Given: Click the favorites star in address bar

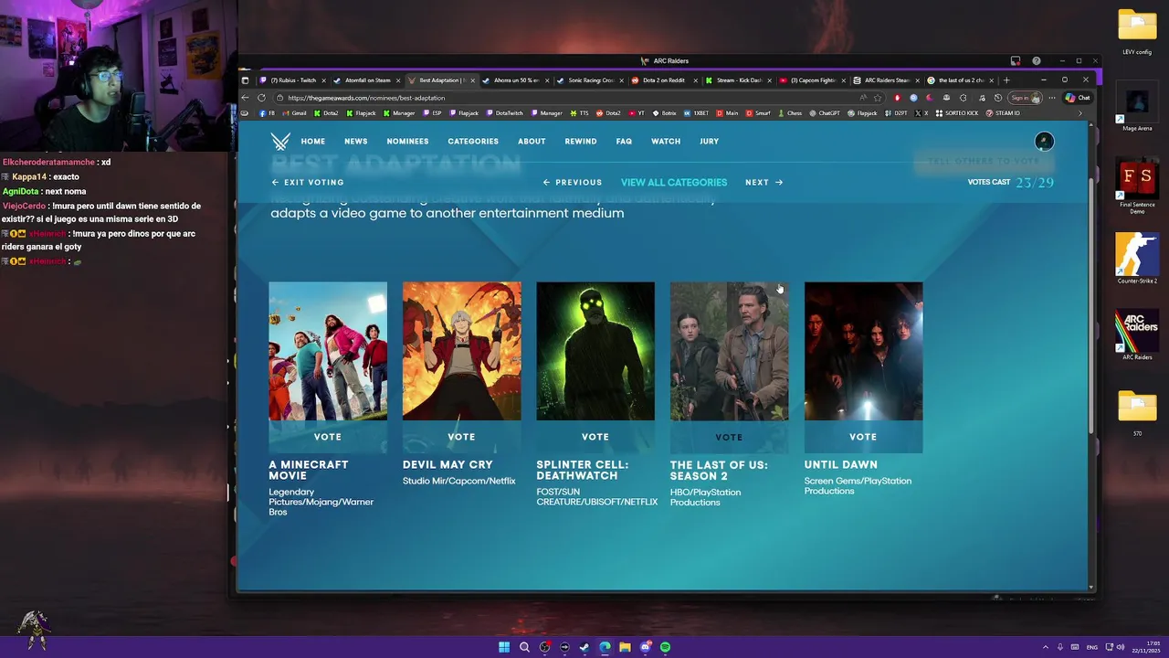Looking at the screenshot, I should (x=878, y=98).
